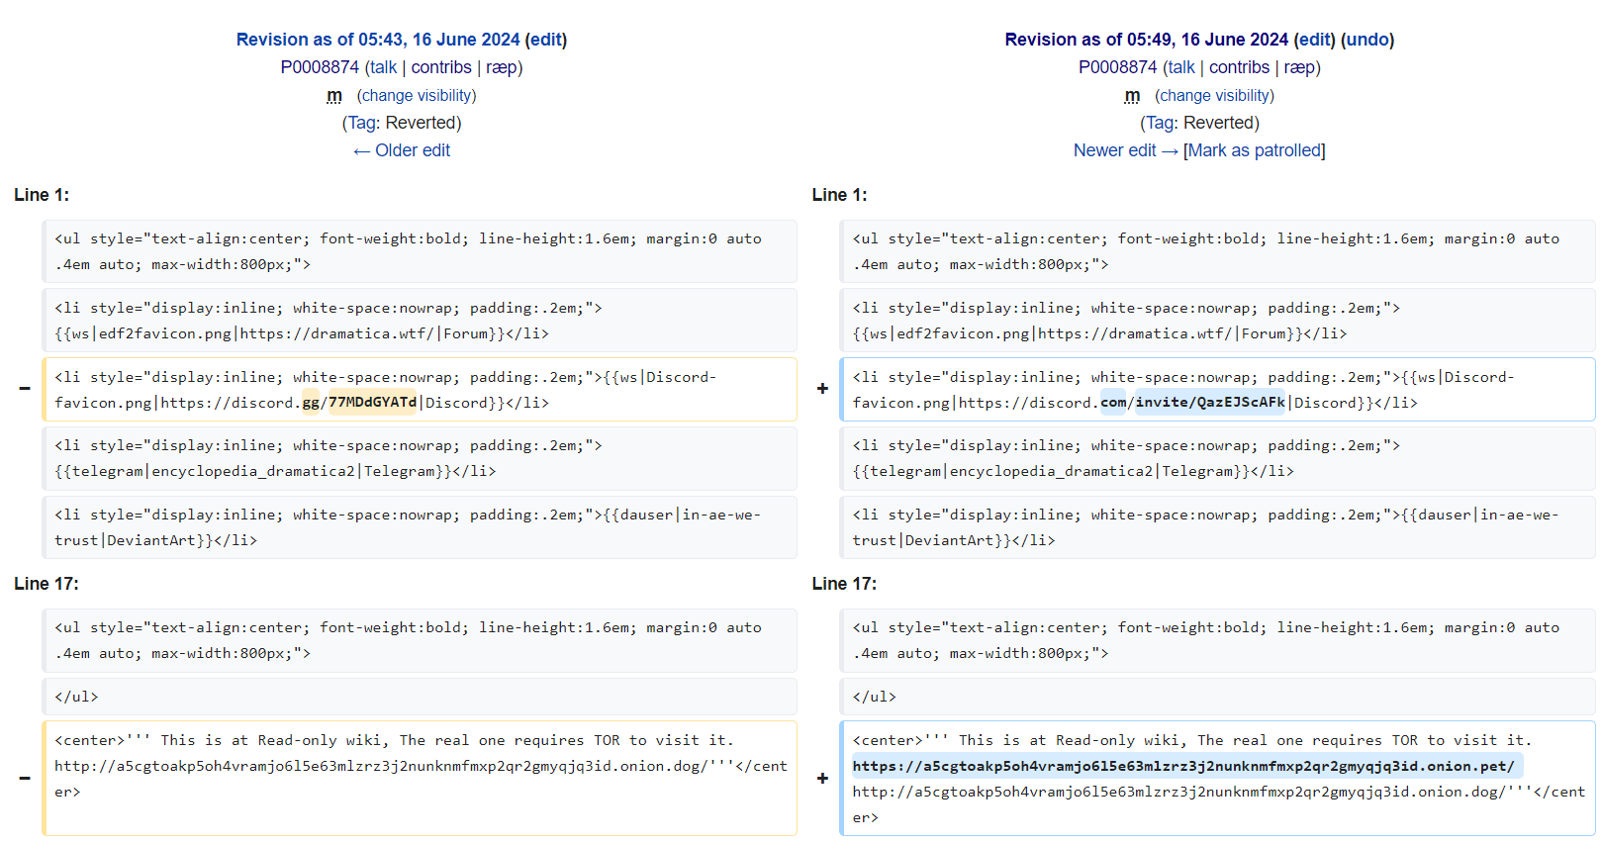This screenshot has height=845, width=1601.
Task: Open the Revision as of 05:49 link
Action: [1147, 40]
